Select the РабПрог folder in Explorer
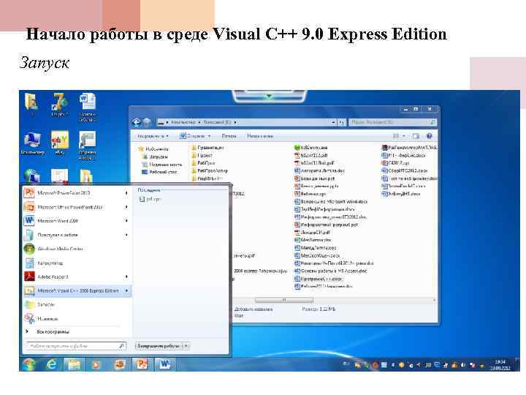 (203, 163)
